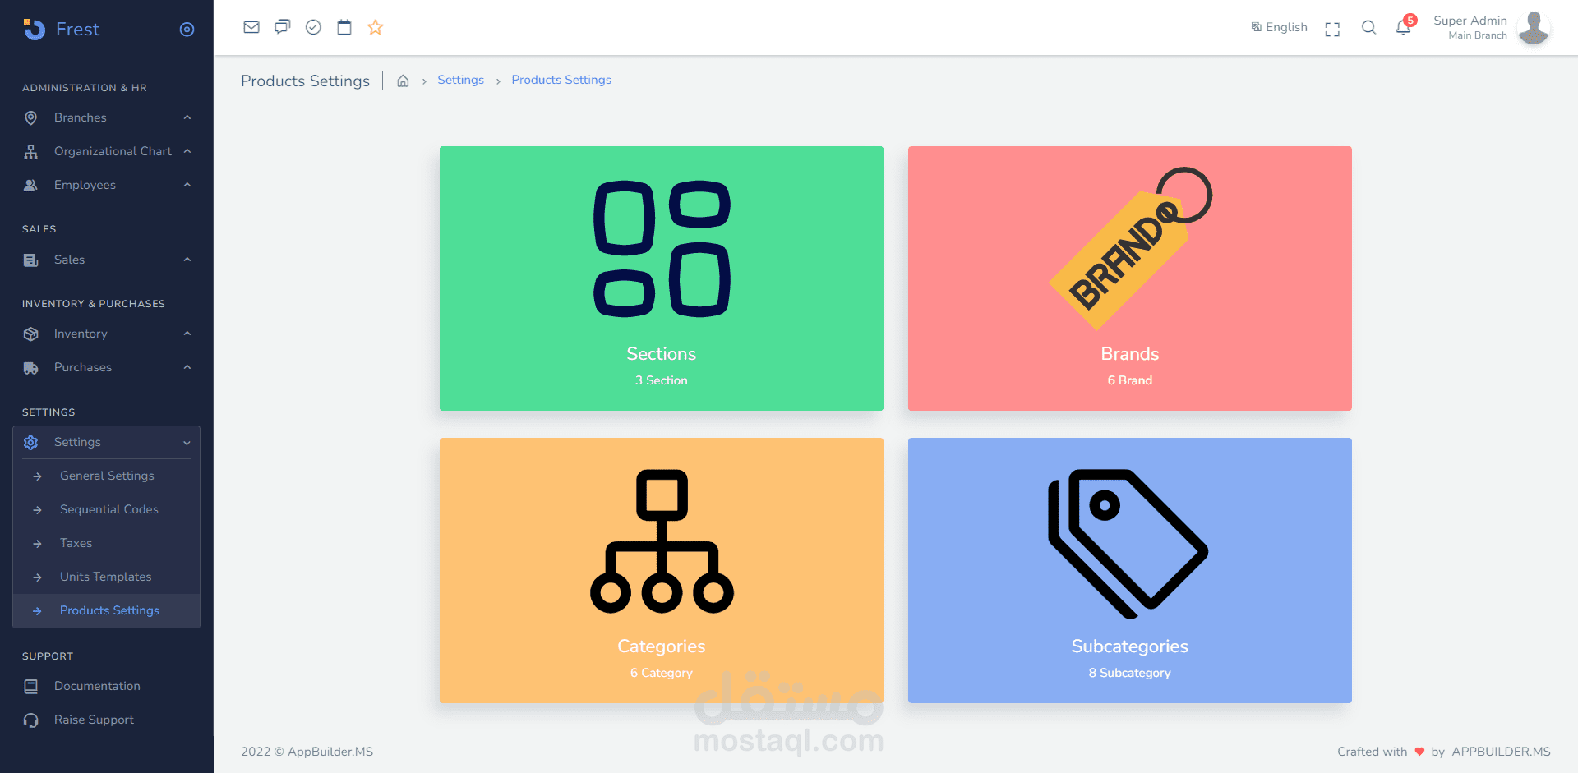Click the Categories hierarchy tree icon
Viewport: 1578px width, 773px height.
(x=662, y=541)
